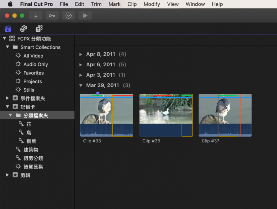Click the library icon beside FCPX 分類功能
This screenshot has width=277, height=209.
point(12,38)
